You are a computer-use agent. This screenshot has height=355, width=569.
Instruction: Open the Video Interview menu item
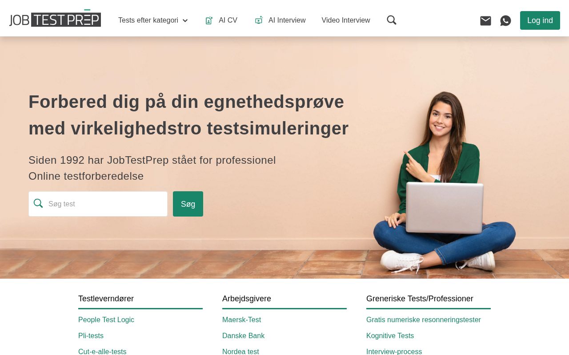(x=346, y=20)
